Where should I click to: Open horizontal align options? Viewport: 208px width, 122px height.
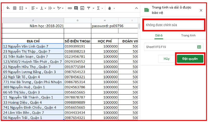coord(34,8)
